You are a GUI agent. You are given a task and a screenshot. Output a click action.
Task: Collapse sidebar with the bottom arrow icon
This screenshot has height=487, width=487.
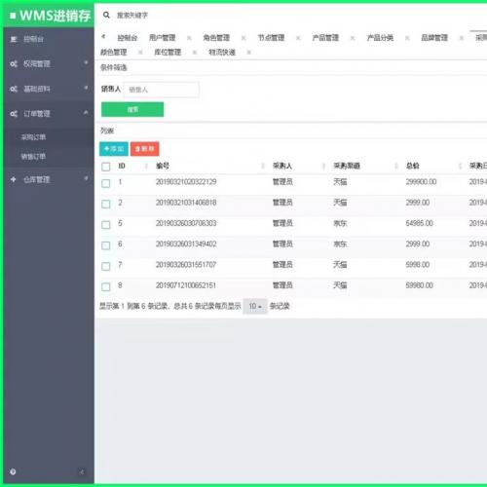pos(82,471)
